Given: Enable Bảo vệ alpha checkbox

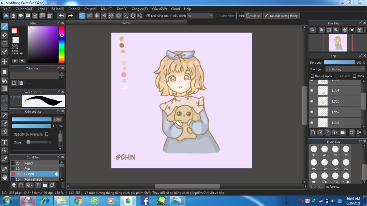Looking at the screenshot, I should point(312,76).
